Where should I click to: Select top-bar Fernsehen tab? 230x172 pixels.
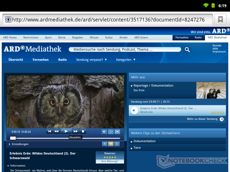point(182,38)
